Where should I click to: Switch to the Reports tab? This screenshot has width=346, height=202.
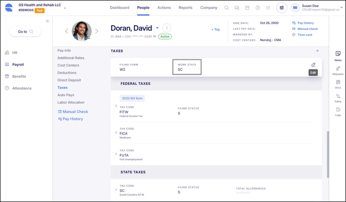(185, 8)
